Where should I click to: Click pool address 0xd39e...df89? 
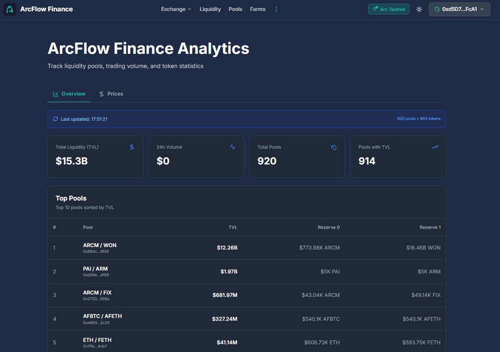coord(96,275)
